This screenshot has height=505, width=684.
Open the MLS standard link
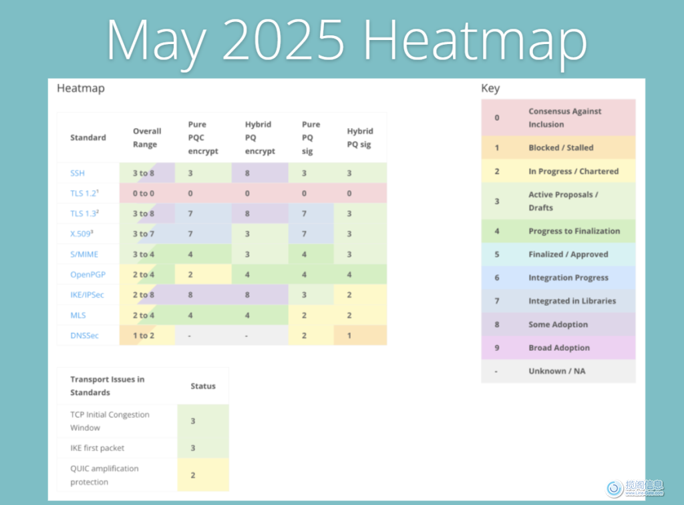(78, 315)
